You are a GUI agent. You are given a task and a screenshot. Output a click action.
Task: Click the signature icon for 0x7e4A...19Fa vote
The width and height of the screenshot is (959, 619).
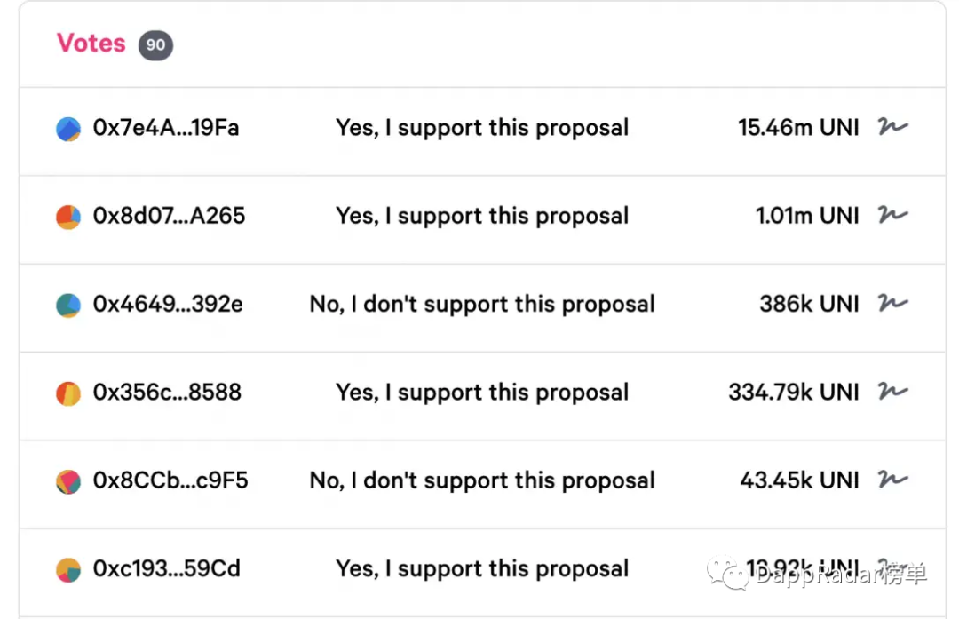[892, 128]
